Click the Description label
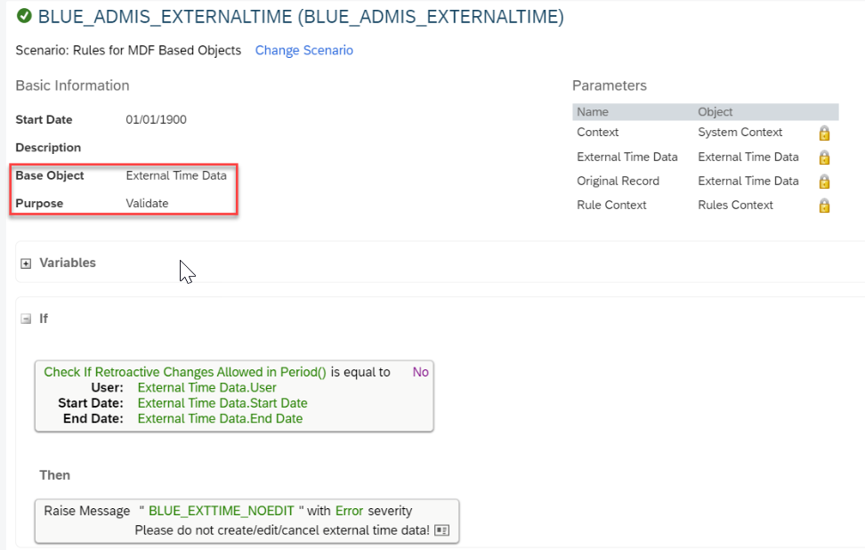Screen dimensions: 865x550 [48, 148]
